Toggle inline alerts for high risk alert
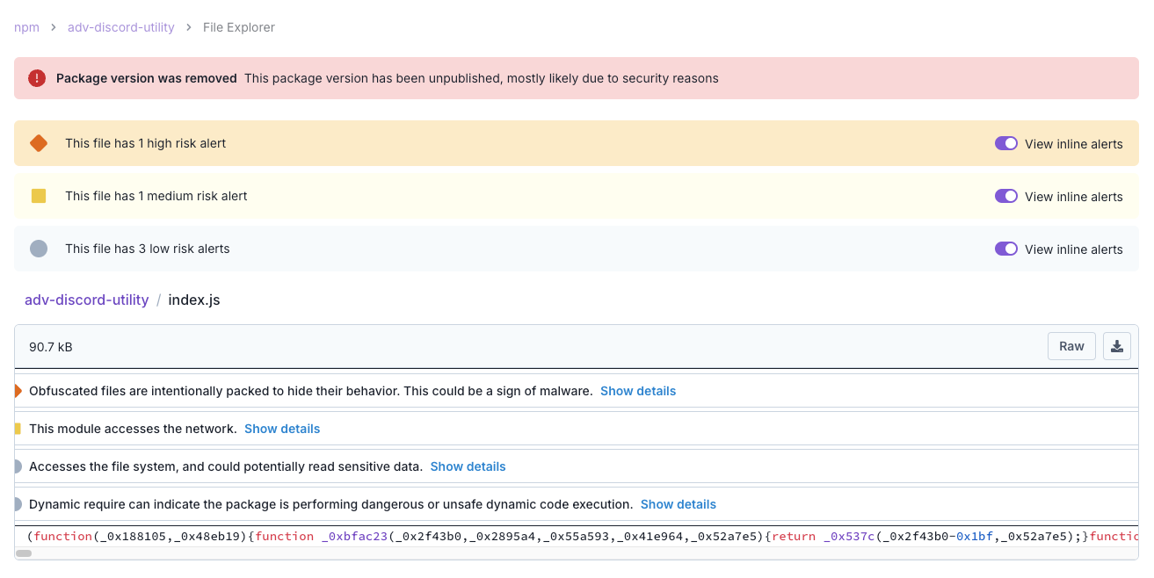This screenshot has width=1154, height=578. point(1006,143)
